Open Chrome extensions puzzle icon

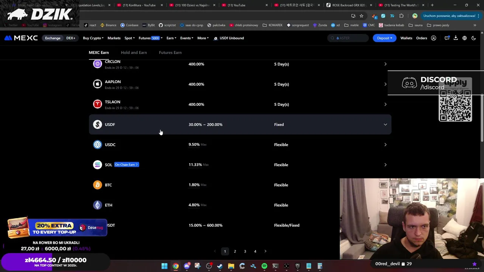pyautogui.click(x=402, y=16)
